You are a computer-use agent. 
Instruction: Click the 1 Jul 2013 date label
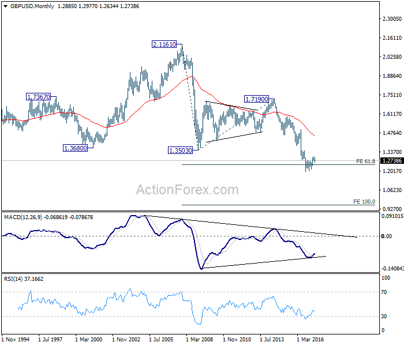coord(272,340)
